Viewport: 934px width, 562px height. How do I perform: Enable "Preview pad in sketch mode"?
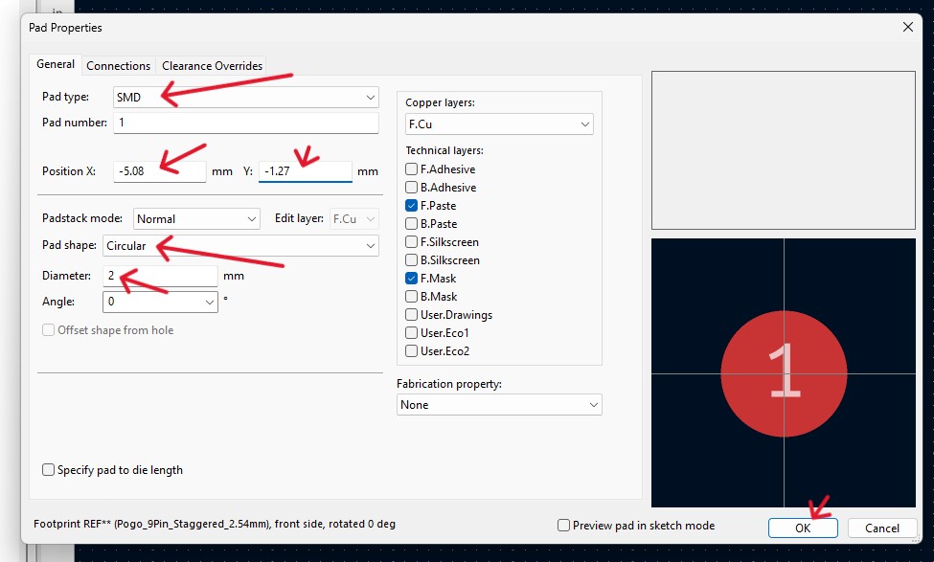coord(564,525)
